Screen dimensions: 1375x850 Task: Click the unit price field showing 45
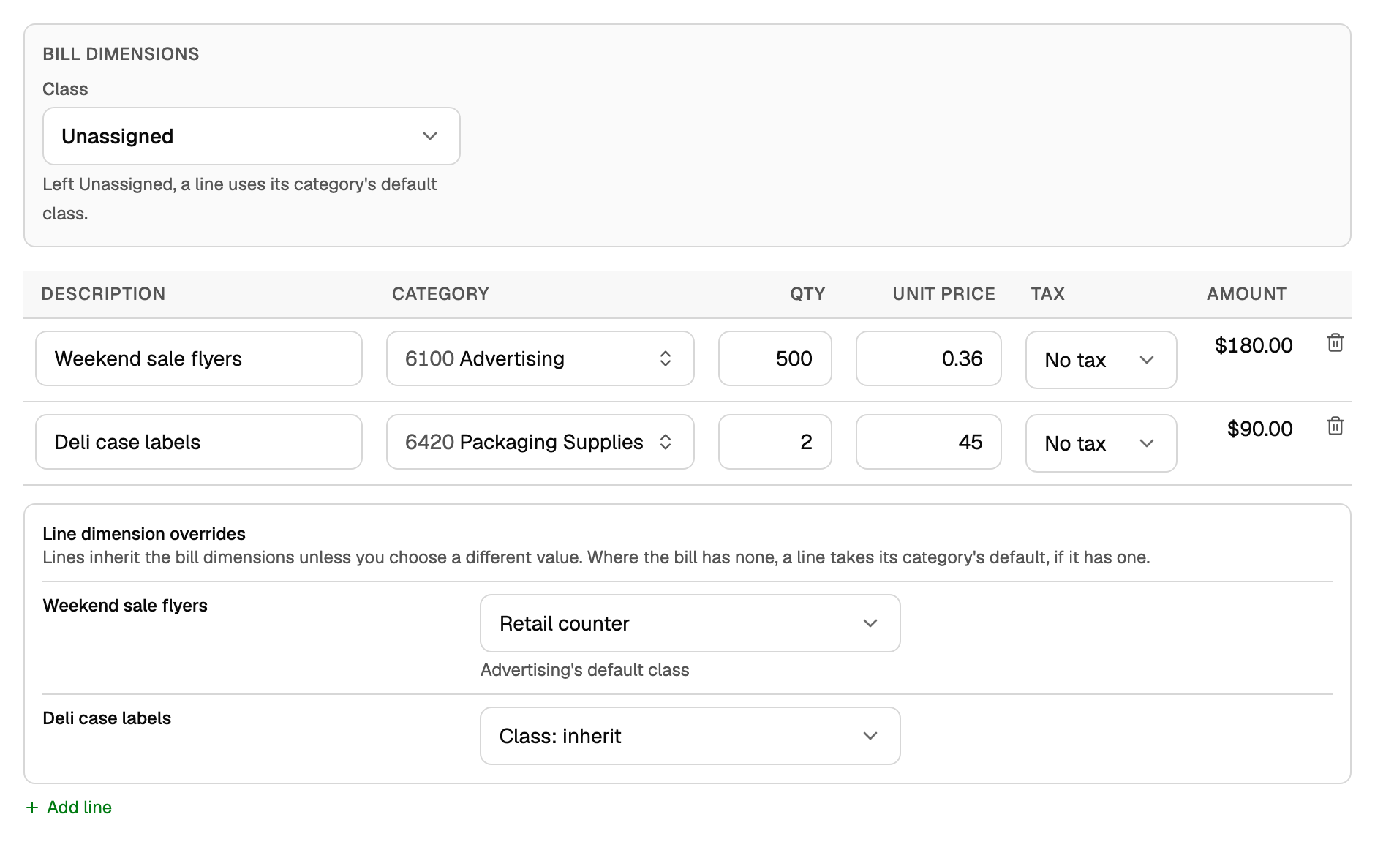click(929, 442)
